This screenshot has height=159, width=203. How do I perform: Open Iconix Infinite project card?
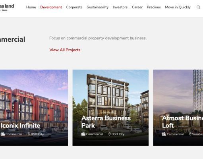(34, 108)
